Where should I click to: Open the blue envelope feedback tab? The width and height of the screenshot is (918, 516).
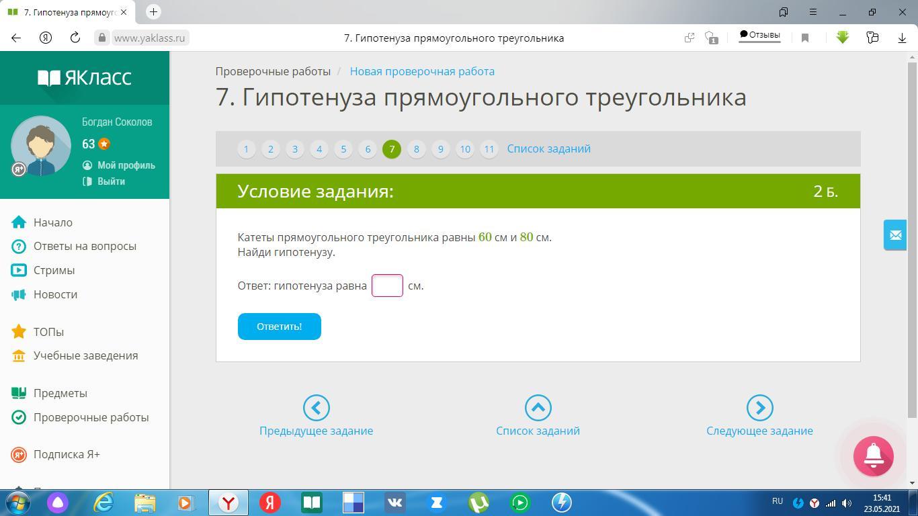[x=895, y=235]
